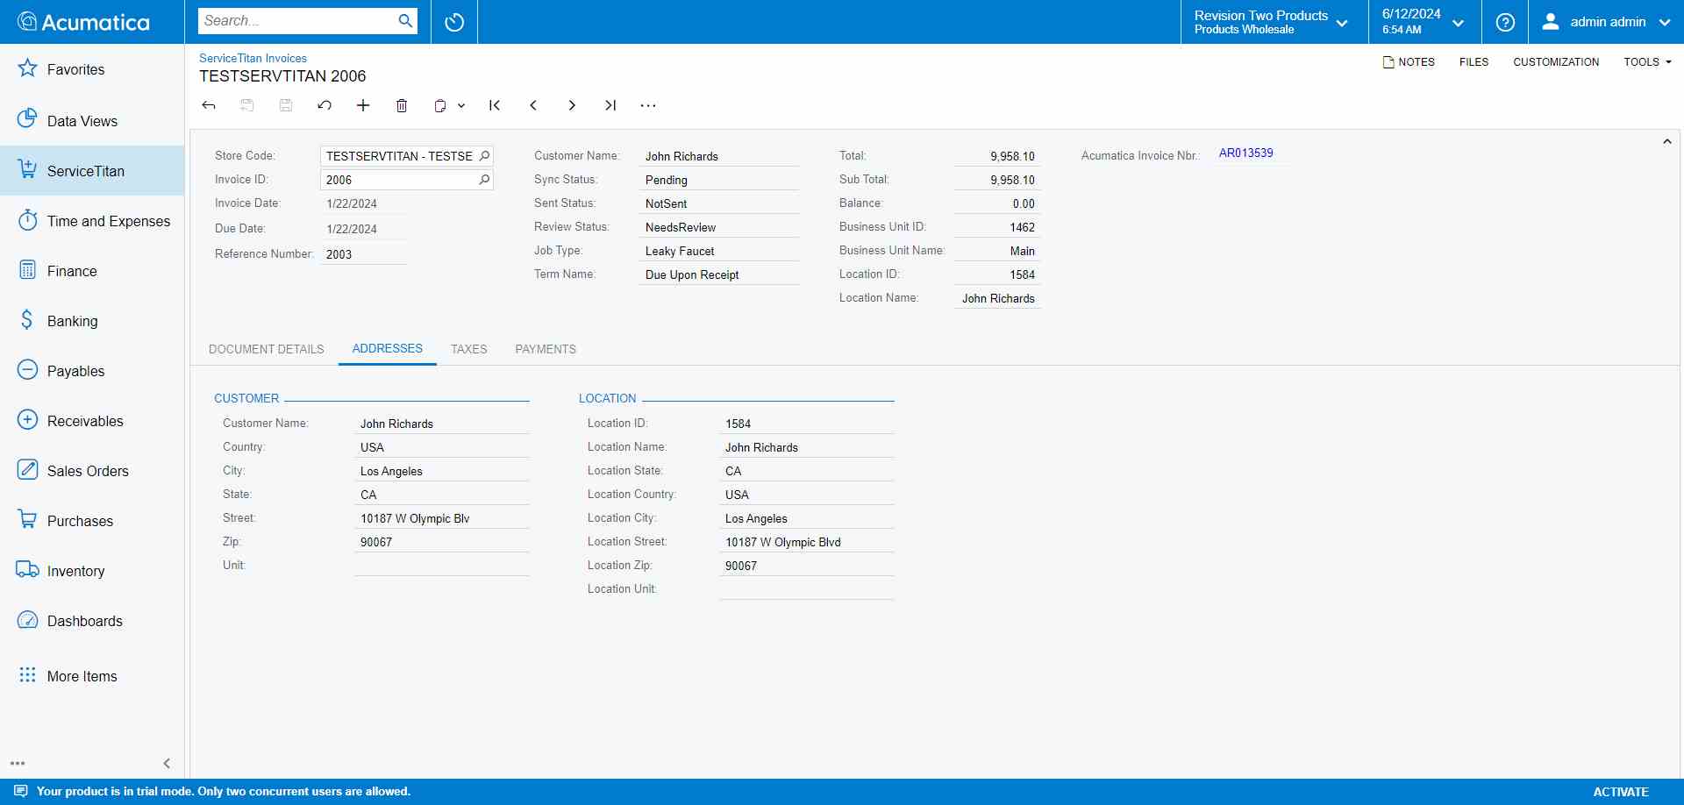Click the ACTIVATE trial button

point(1621,792)
